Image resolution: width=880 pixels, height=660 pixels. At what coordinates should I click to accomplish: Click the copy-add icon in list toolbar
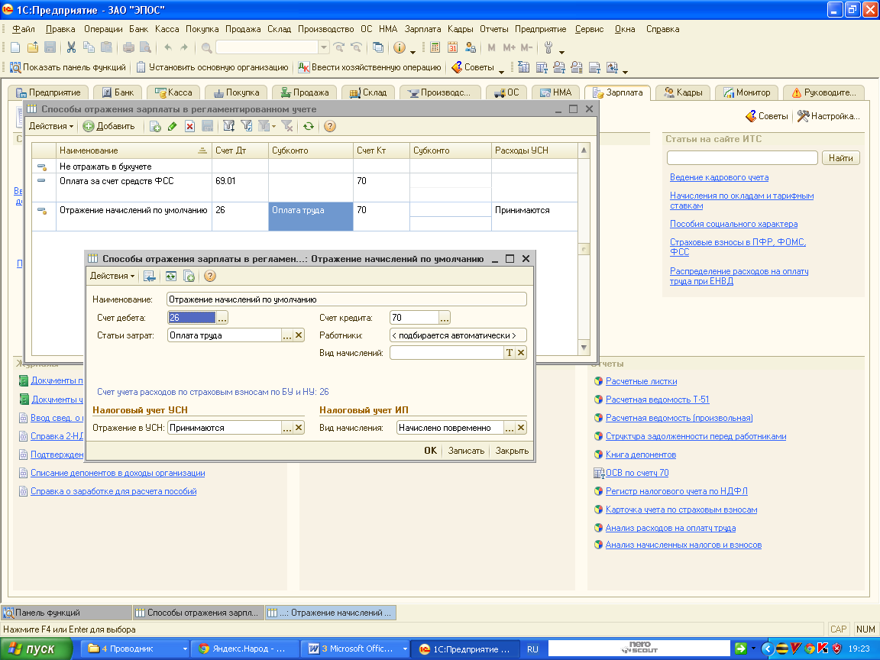point(156,126)
